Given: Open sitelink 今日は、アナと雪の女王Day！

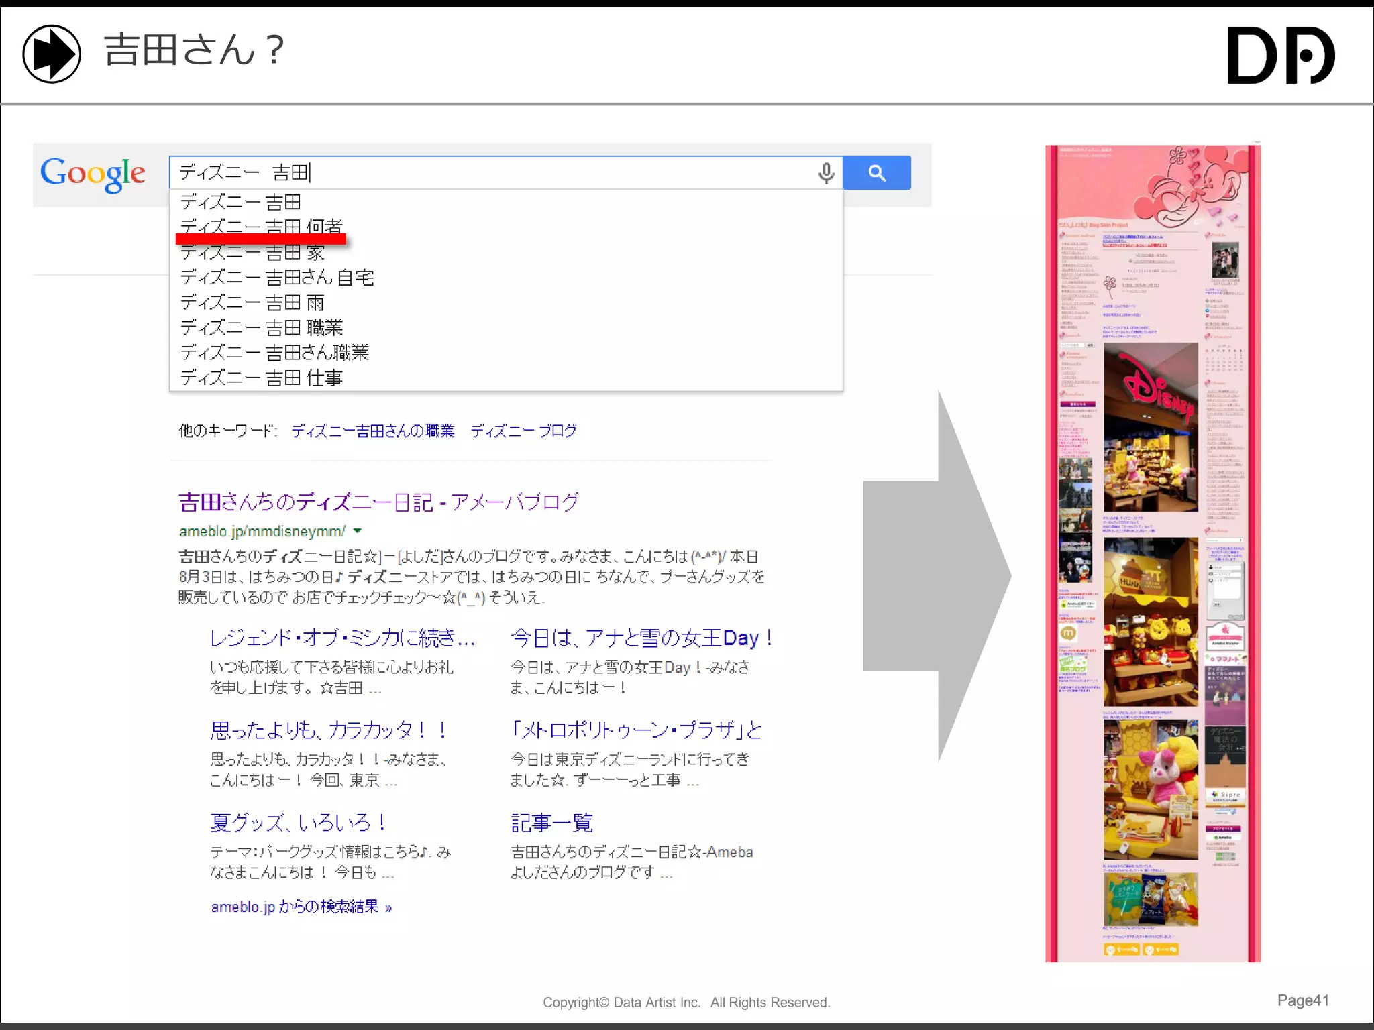Looking at the screenshot, I should pos(641,638).
